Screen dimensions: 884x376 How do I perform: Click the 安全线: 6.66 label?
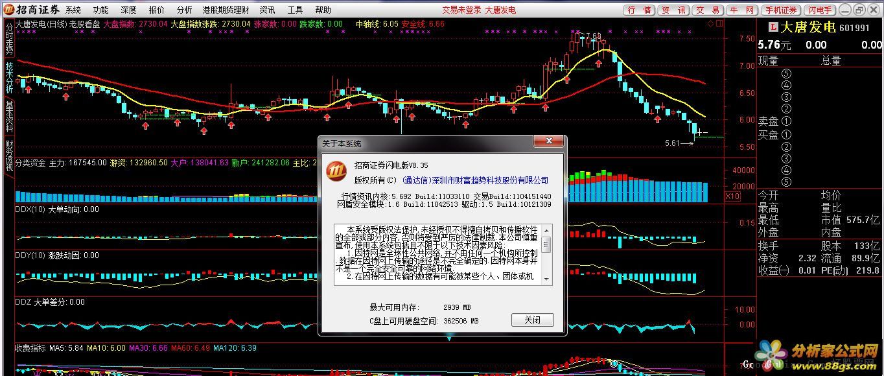(423, 24)
